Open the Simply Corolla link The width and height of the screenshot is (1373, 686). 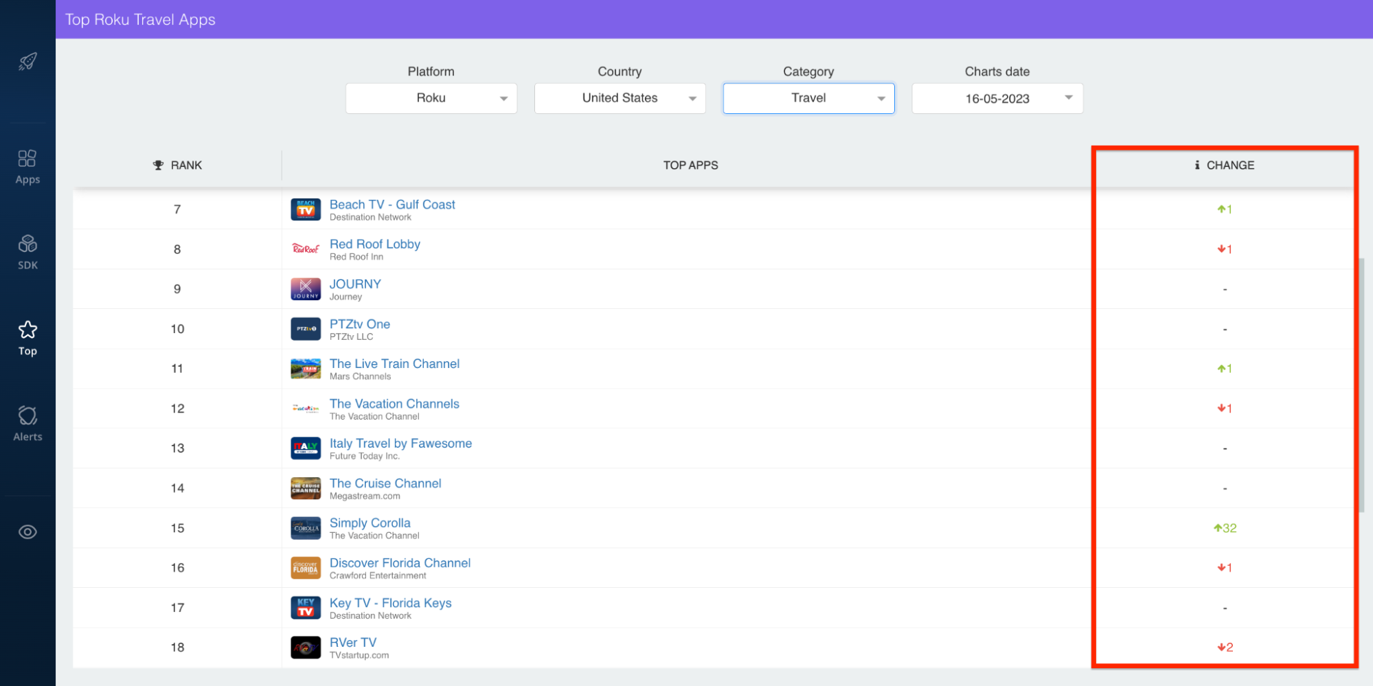point(370,523)
